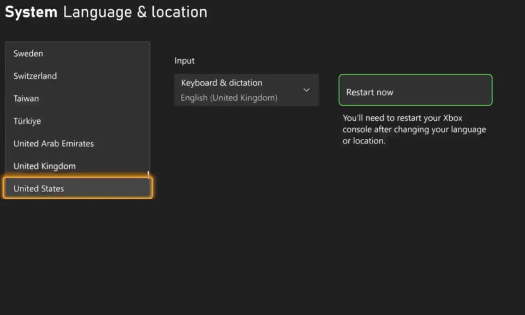Click the English (United Kingdom) value text
Image resolution: width=525 pixels, height=315 pixels.
(229, 98)
